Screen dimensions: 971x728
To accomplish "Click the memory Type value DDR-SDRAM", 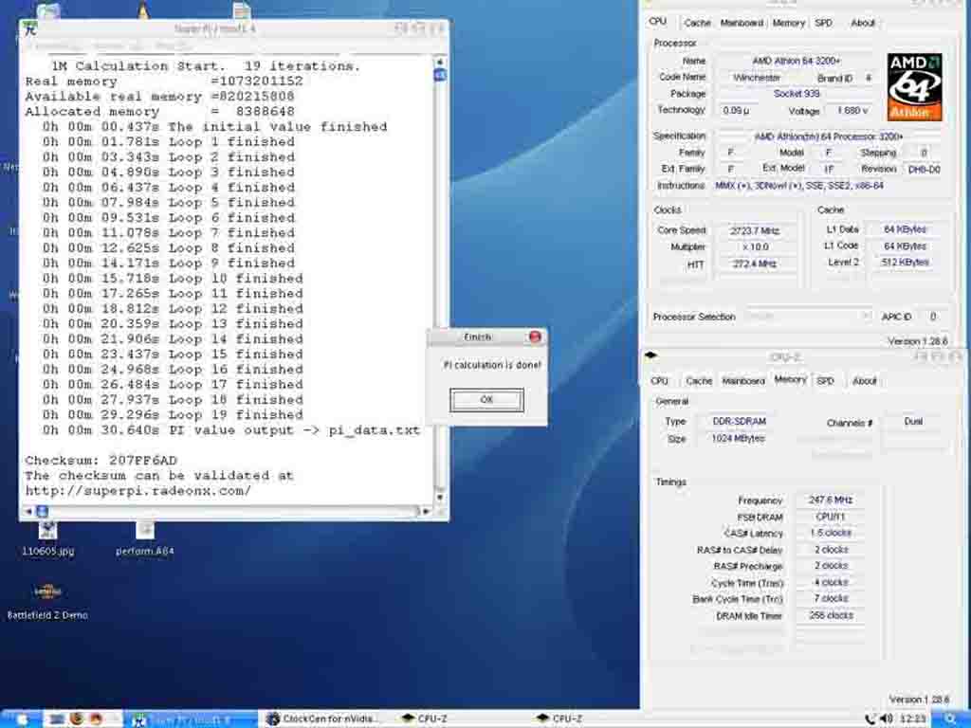I will 740,421.
